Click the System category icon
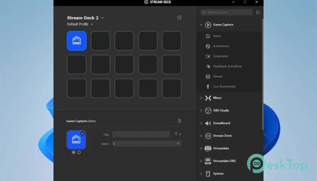Image resolution: width=317 pixels, height=181 pixels. click(x=208, y=173)
